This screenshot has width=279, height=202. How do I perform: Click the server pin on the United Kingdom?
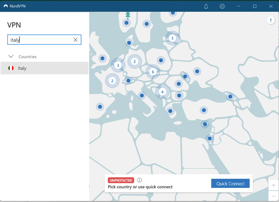point(102,58)
